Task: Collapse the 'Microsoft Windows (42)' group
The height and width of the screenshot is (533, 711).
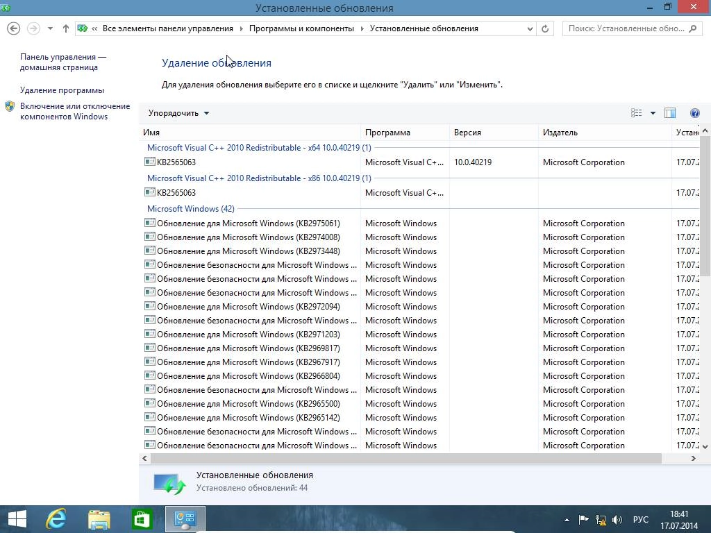Action: click(190, 209)
